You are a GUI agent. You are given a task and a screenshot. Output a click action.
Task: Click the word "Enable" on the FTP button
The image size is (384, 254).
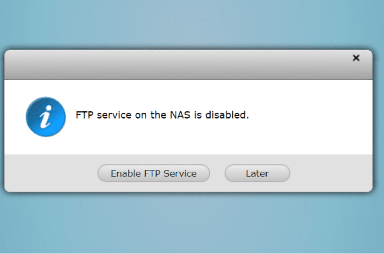(126, 173)
